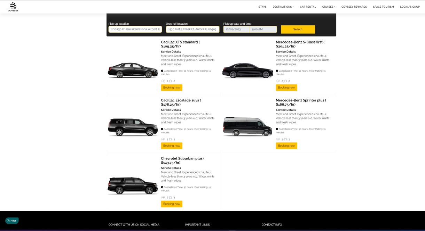
Task: Click luggage icon on Escalade card
Action: tap(171, 139)
